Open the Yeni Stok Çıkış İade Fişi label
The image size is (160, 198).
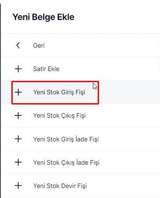pyautogui.click(x=66, y=163)
